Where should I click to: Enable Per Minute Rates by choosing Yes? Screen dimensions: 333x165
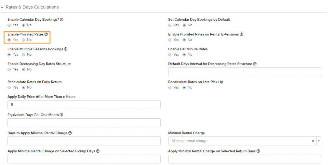(x=170, y=55)
